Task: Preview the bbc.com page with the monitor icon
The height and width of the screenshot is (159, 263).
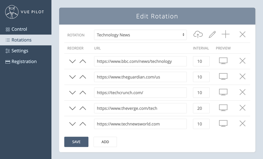Action: click(223, 61)
